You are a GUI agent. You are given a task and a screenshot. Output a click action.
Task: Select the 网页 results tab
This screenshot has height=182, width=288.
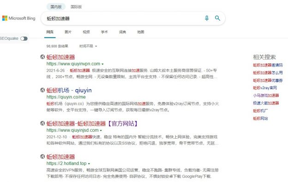tap(50, 32)
